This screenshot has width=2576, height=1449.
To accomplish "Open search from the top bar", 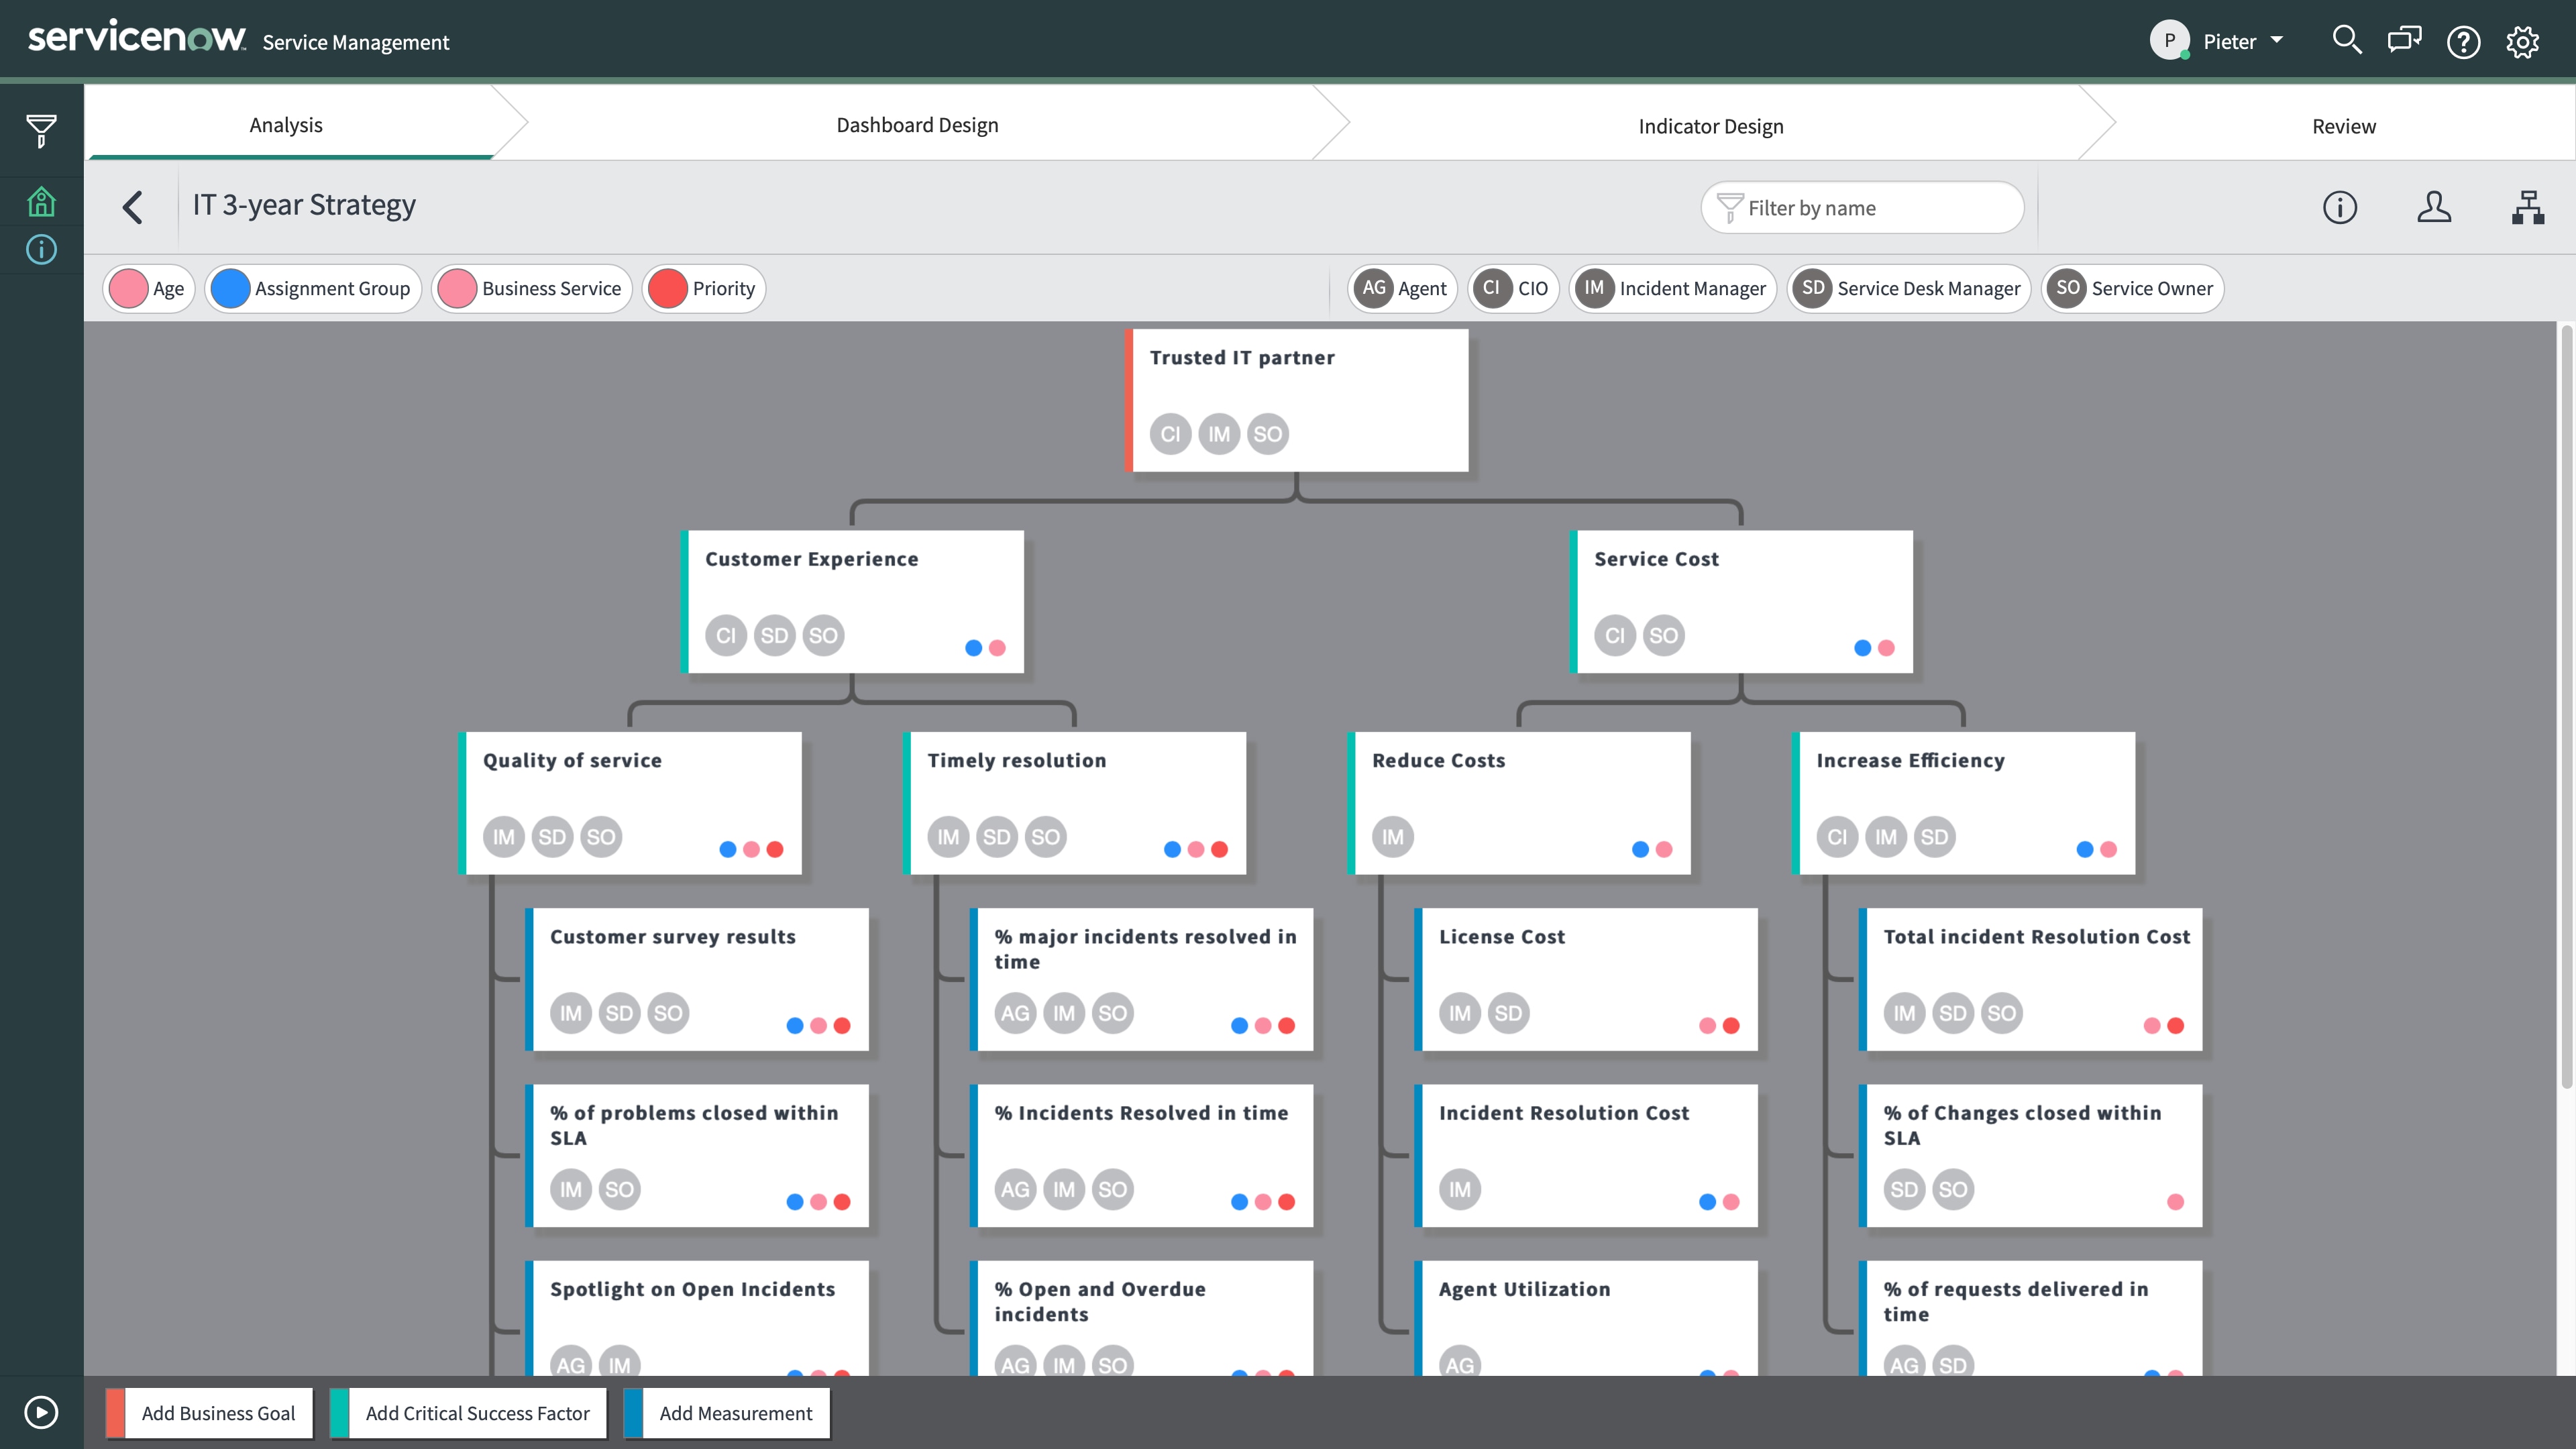I will (2346, 41).
